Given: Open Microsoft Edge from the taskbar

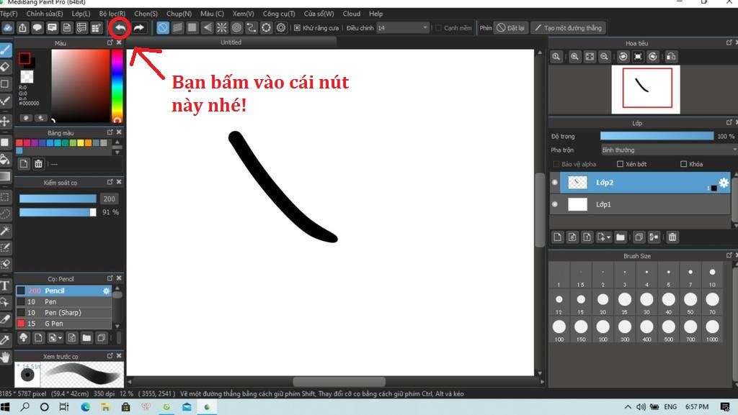Looking at the screenshot, I should tap(85, 407).
